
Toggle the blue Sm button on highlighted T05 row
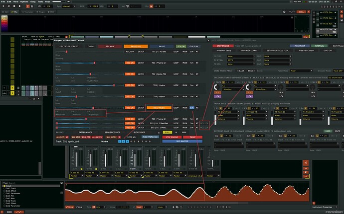pyautogui.click(x=192, y=108)
